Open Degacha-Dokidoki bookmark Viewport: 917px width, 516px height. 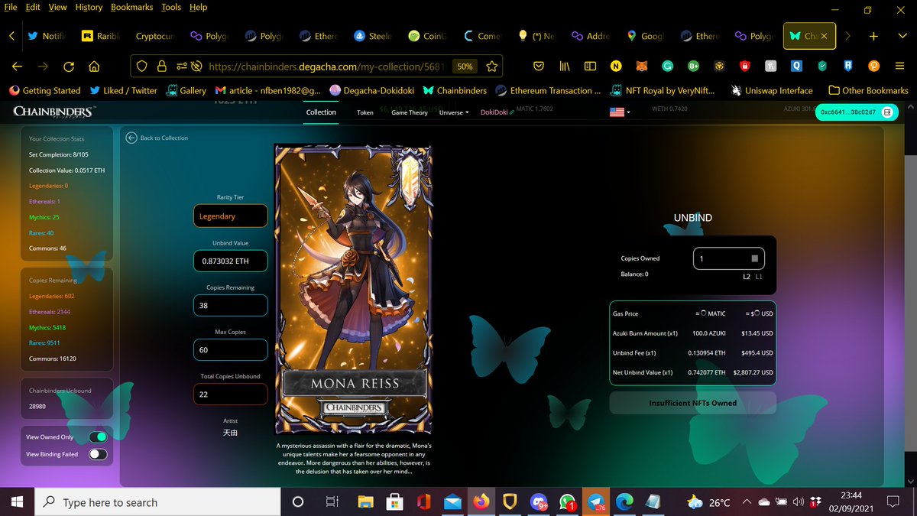click(371, 90)
